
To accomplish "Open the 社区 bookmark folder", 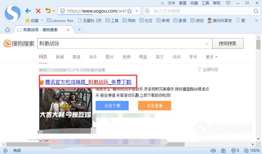I will 146,20.
